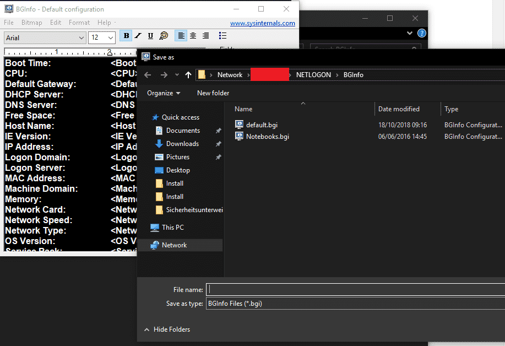Click the 18/10/2018 09:16 date cell
Image resolution: width=505 pixels, height=346 pixels.
coord(403,125)
